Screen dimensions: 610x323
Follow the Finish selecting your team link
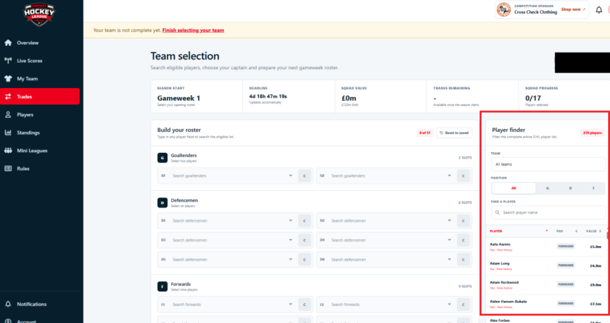click(193, 30)
